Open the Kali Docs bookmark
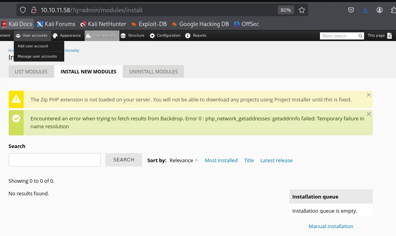This screenshot has width=396, height=236. pyautogui.click(x=17, y=24)
